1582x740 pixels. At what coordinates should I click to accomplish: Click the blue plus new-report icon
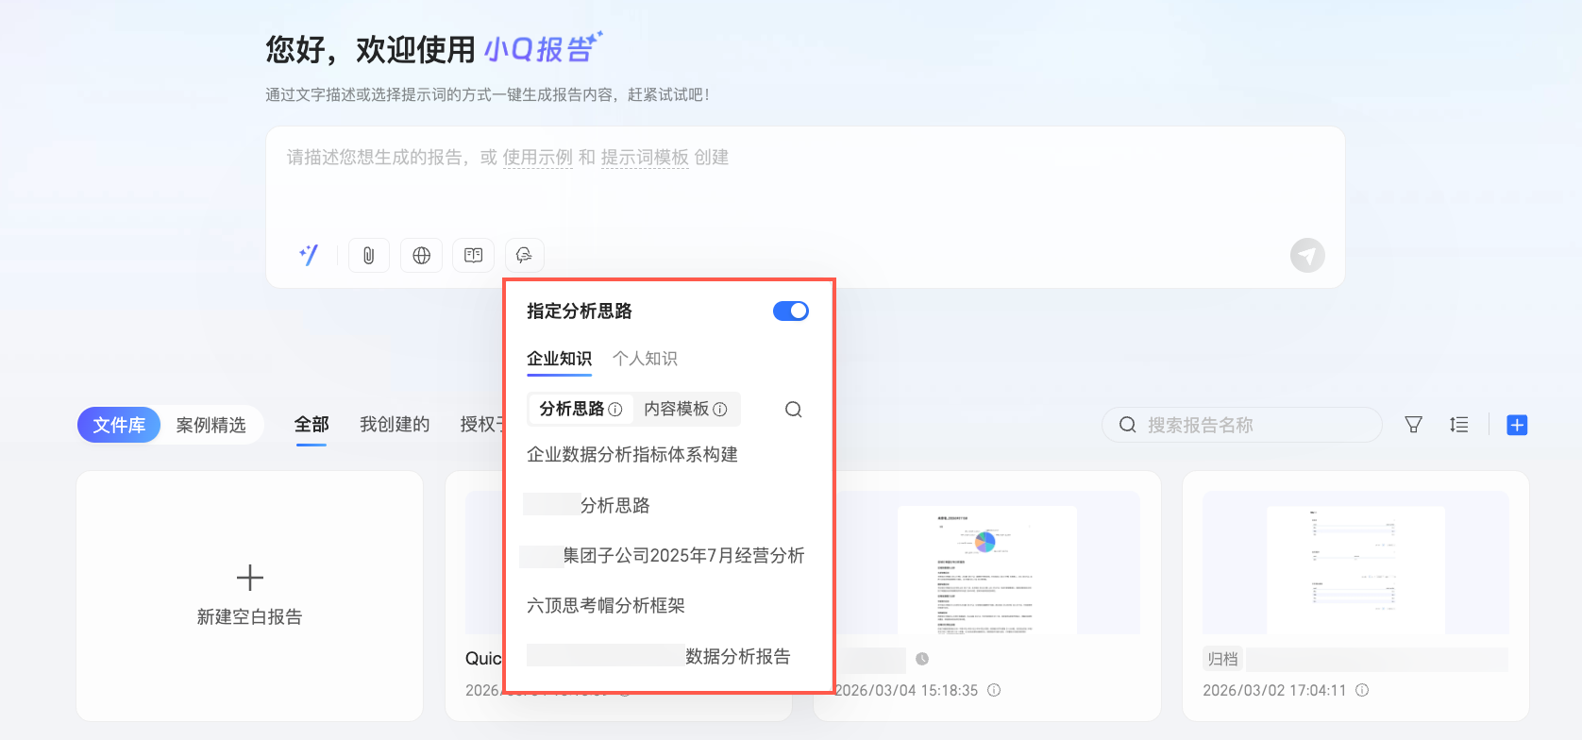tap(1517, 425)
